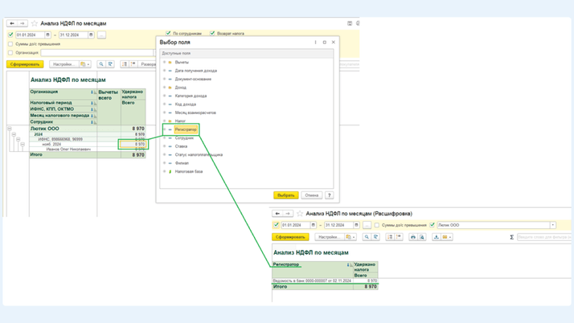The image size is (574, 323).
Task: Click the sum sigma icon in the Расшифровка window
Action: pyautogui.click(x=511, y=237)
